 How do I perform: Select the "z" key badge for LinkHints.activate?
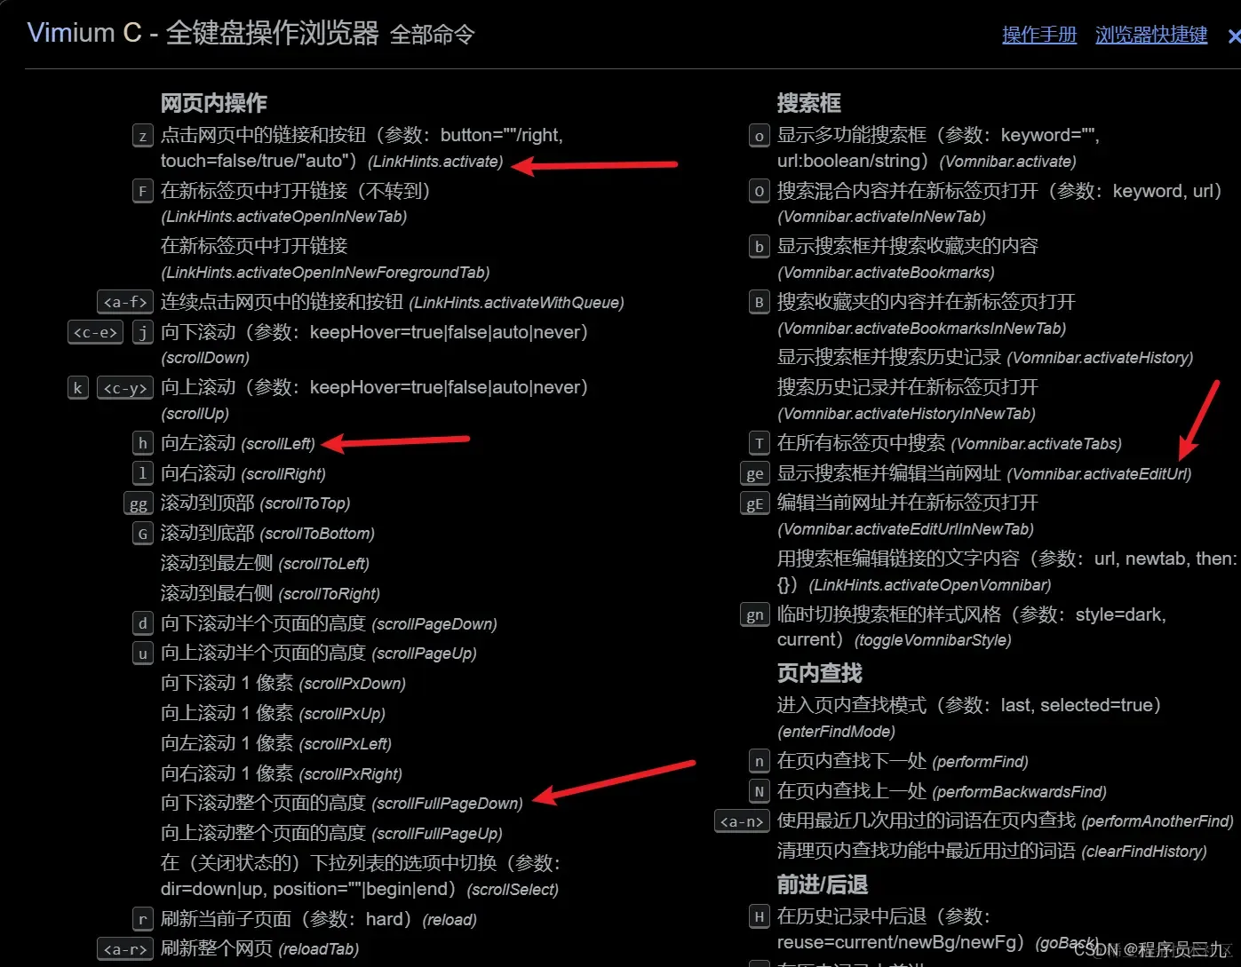point(142,135)
